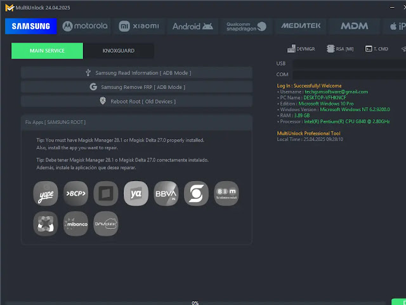
Task: Click the Scotiabank 'S' app icon
Action: pos(196,193)
